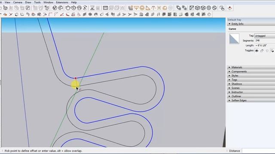Click the Segments value 248
The width and height of the screenshot is (275, 154).
tap(257, 41)
